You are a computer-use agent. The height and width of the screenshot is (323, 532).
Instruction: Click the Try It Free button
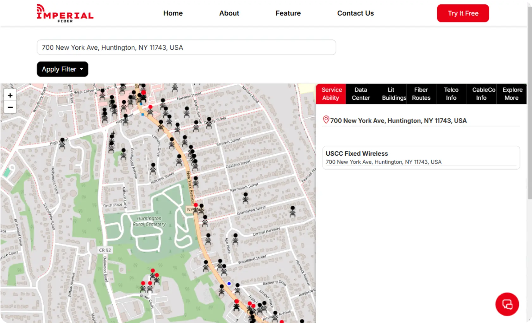coord(463,13)
